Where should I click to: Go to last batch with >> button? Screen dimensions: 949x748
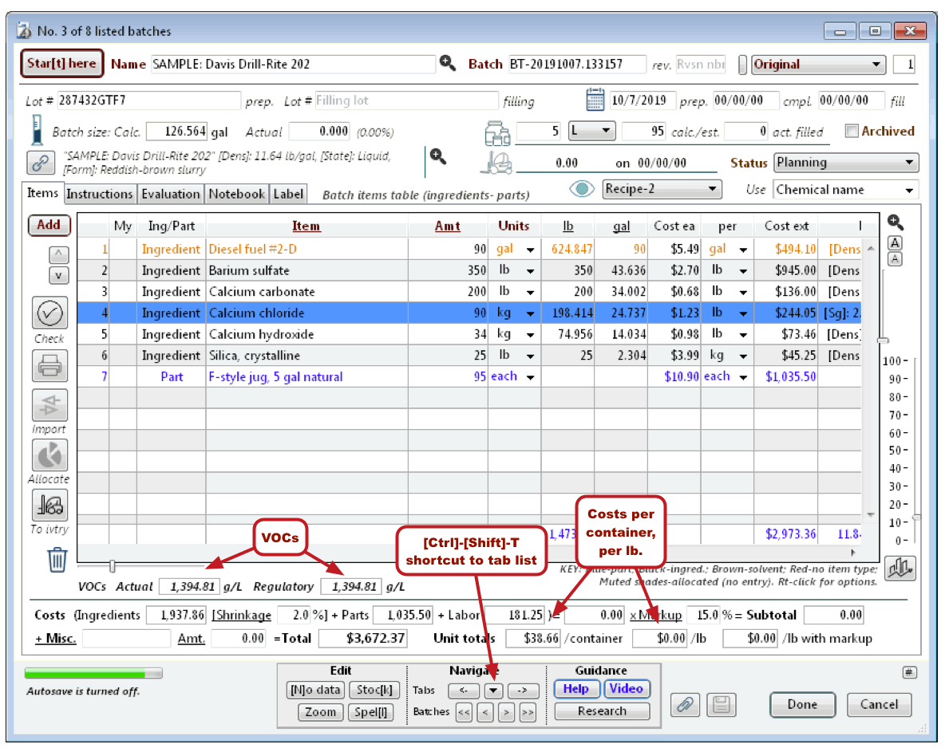[528, 712]
